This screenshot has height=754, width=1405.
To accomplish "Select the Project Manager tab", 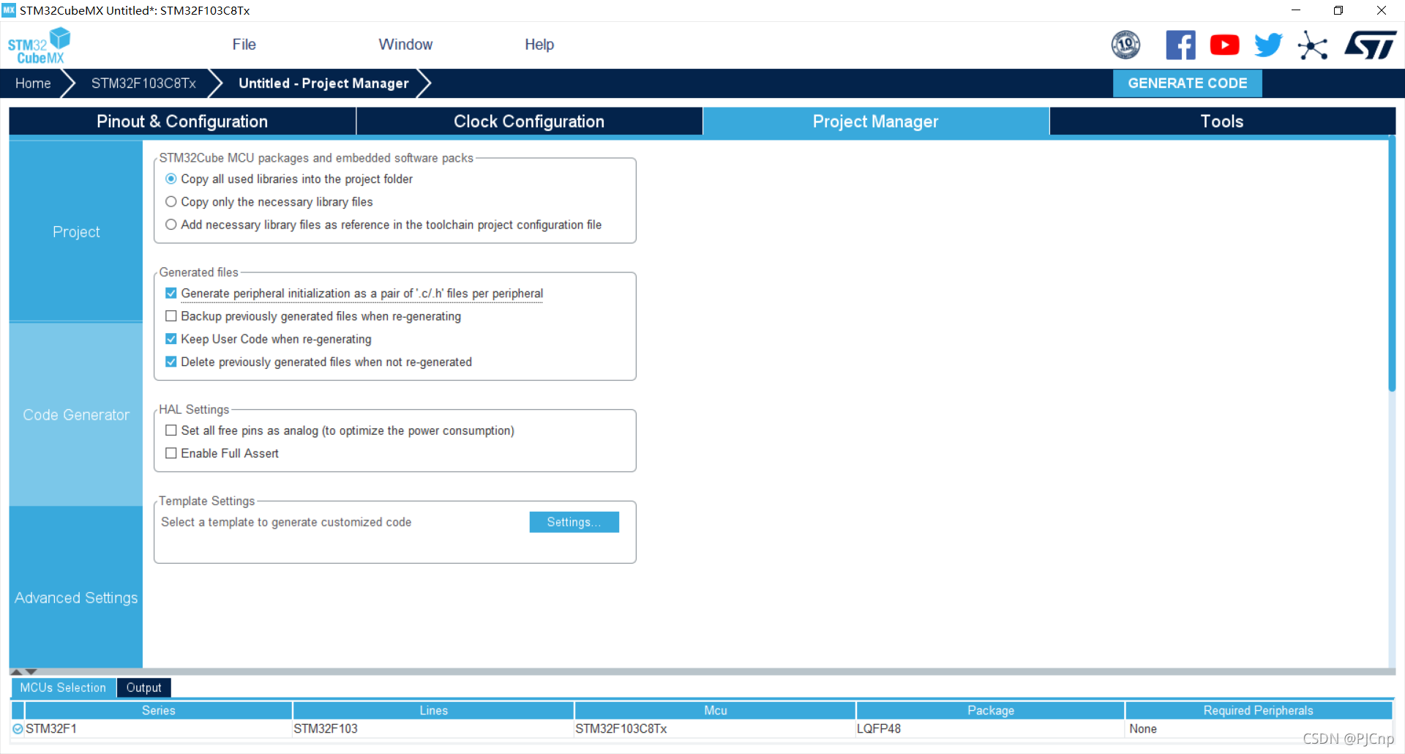I will pos(876,122).
